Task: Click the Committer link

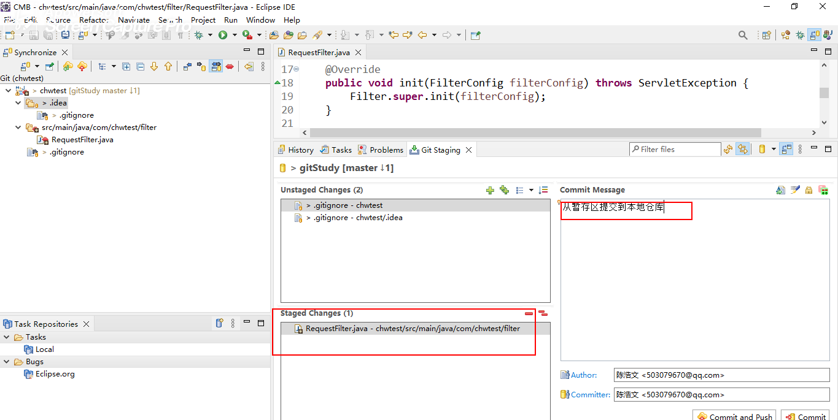Action: 591,395
